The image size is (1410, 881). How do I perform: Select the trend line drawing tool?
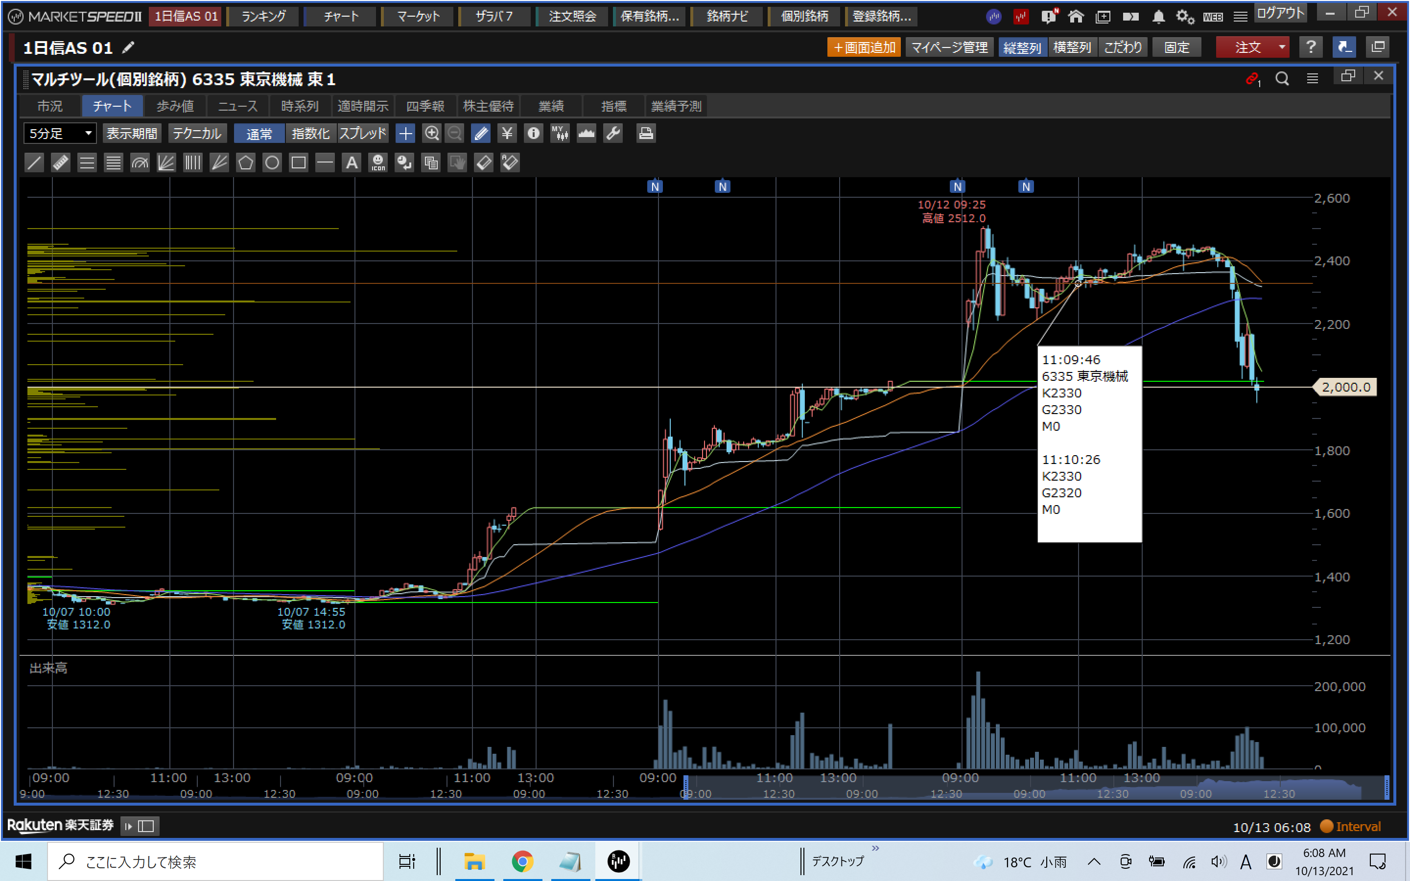click(34, 162)
